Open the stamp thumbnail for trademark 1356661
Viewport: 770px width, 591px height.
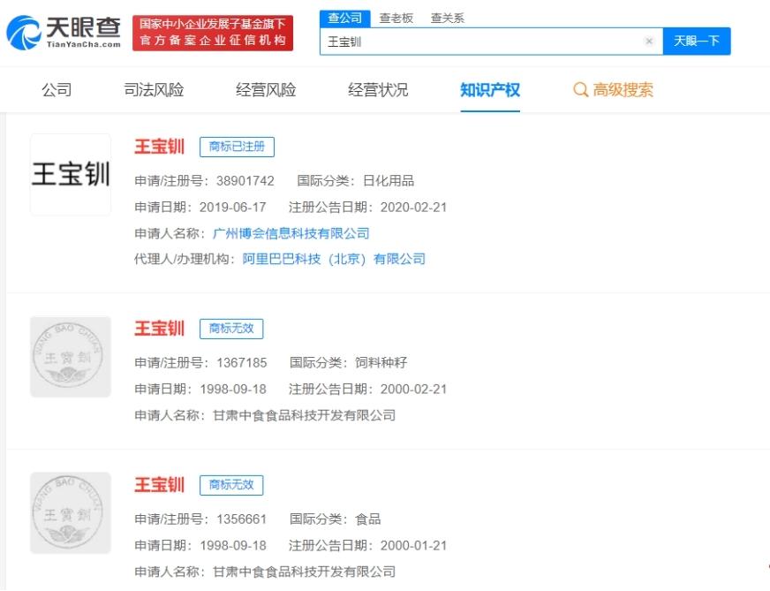(71, 513)
